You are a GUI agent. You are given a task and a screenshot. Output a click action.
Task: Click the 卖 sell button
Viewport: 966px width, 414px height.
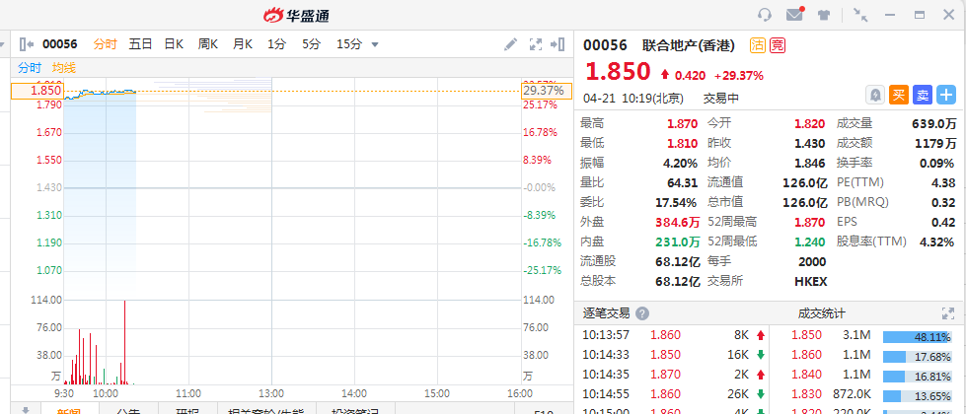pos(923,95)
